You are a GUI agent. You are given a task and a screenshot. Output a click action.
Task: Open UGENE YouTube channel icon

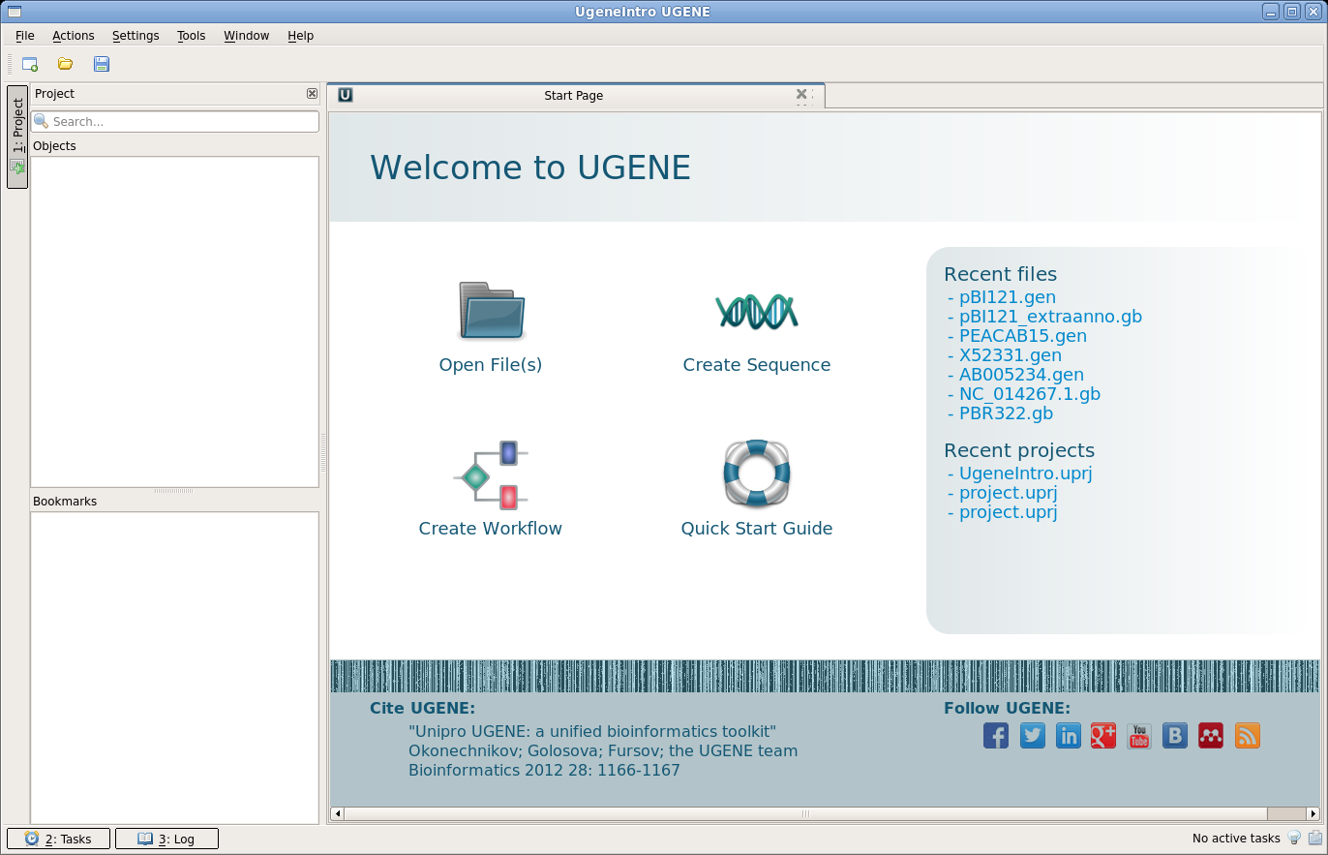point(1139,736)
